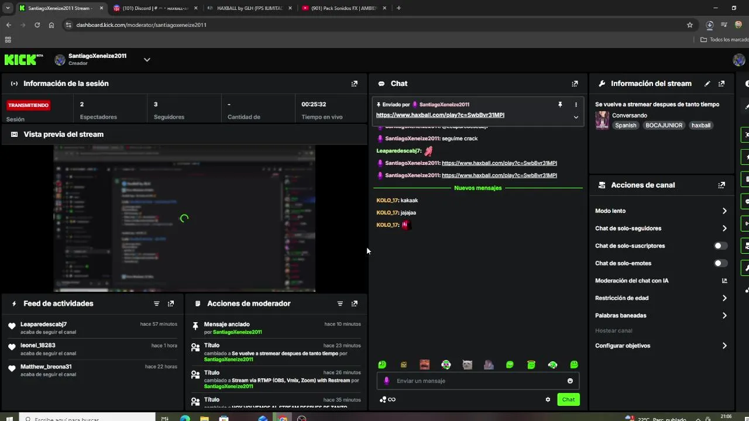Go to browser home page
749x421 pixels.
click(x=51, y=25)
